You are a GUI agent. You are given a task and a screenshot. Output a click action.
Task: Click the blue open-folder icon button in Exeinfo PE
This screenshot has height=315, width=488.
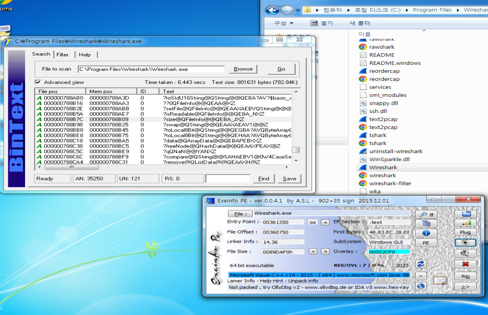coord(465,214)
